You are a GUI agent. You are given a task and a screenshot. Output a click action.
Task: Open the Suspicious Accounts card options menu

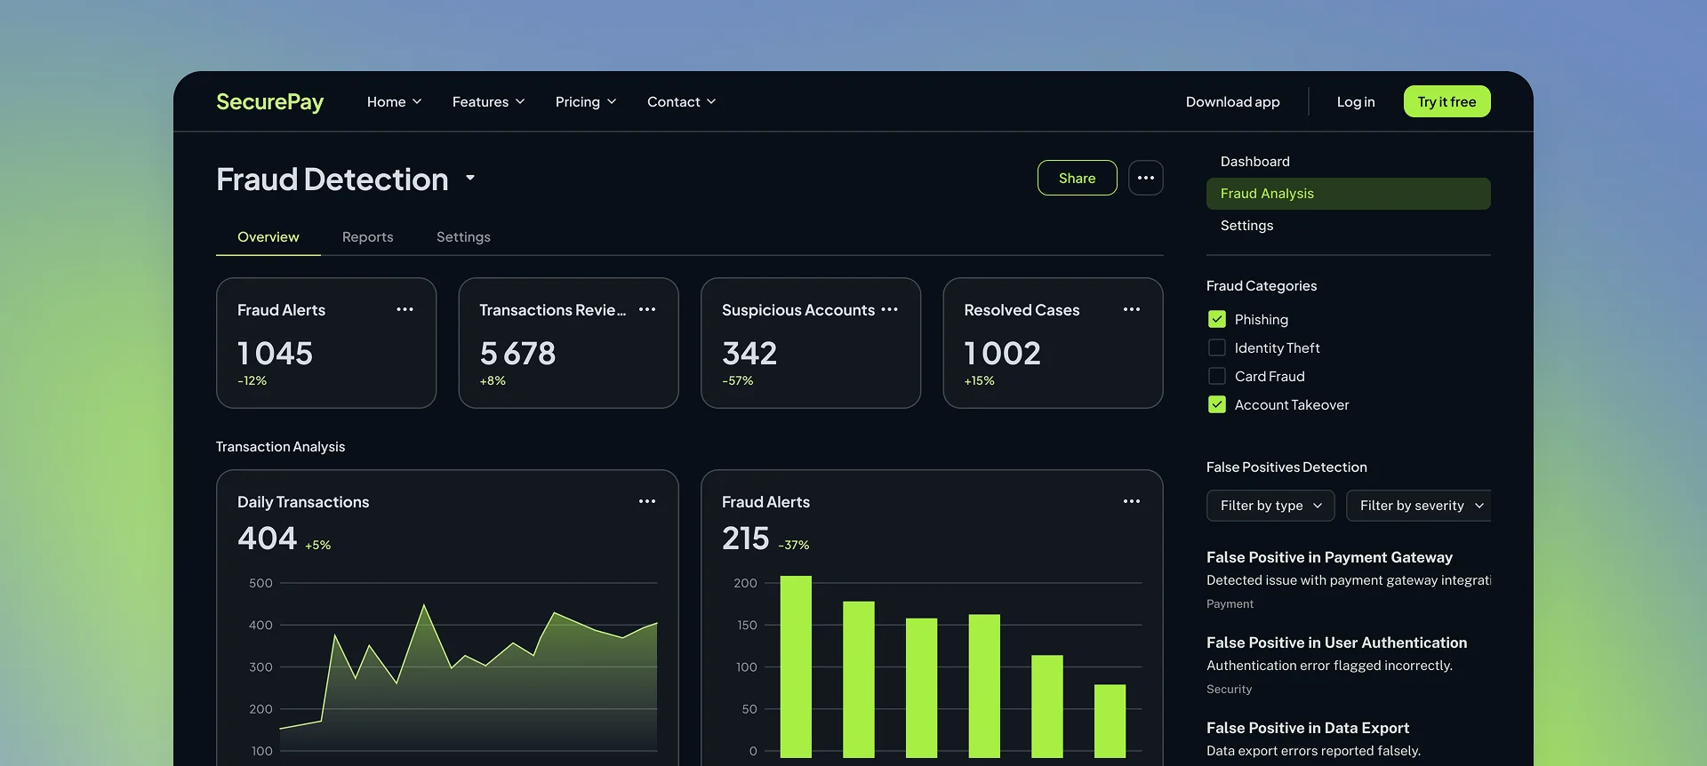coord(889,309)
